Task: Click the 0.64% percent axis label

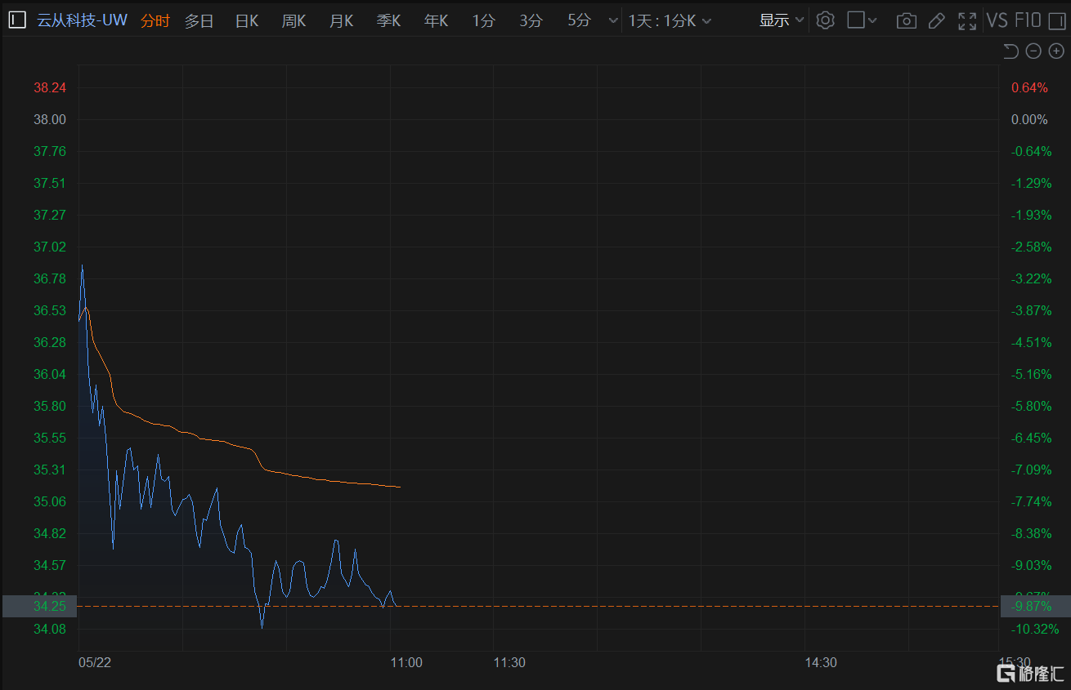Action: [1029, 88]
